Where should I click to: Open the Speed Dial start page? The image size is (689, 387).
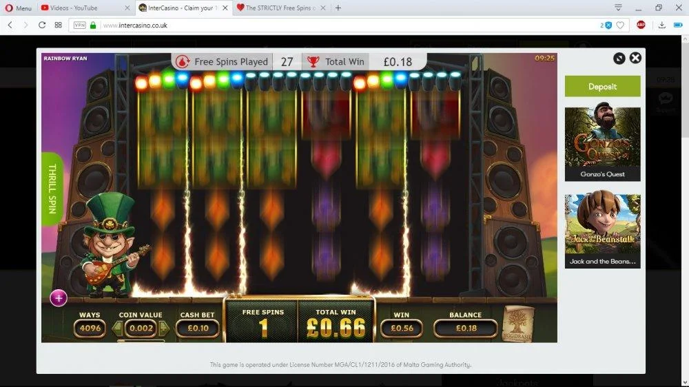(x=58, y=25)
